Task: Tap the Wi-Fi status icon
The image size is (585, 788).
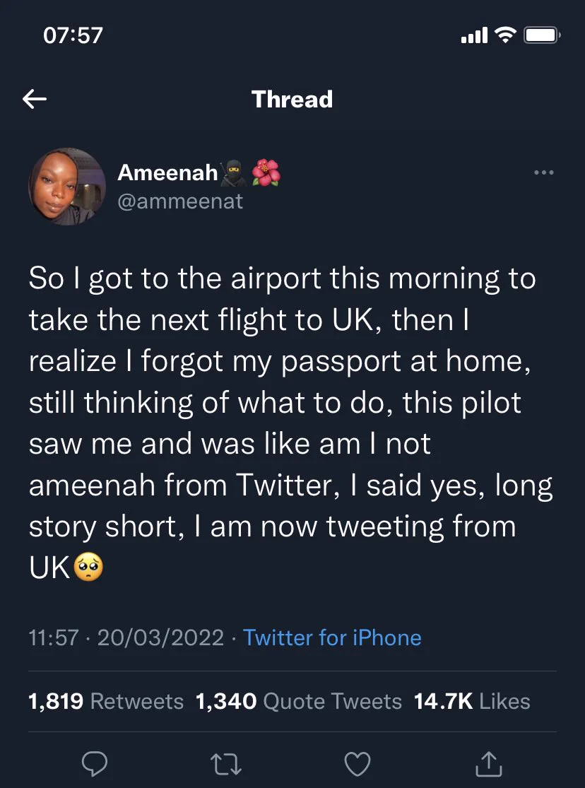Action: tap(506, 34)
